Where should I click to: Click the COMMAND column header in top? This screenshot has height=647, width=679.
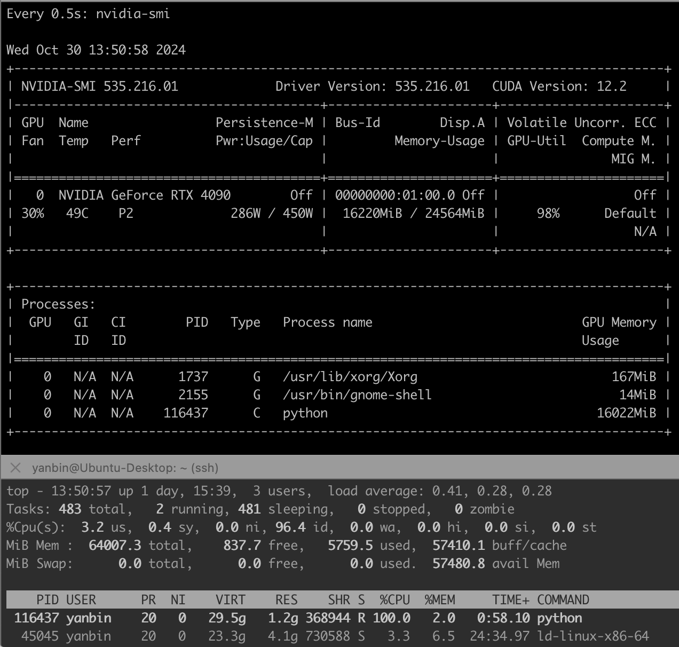pos(563,599)
